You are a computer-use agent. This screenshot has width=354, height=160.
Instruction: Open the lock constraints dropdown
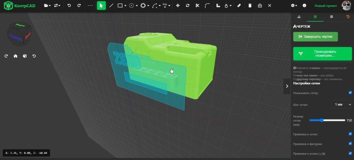coord(227,6)
